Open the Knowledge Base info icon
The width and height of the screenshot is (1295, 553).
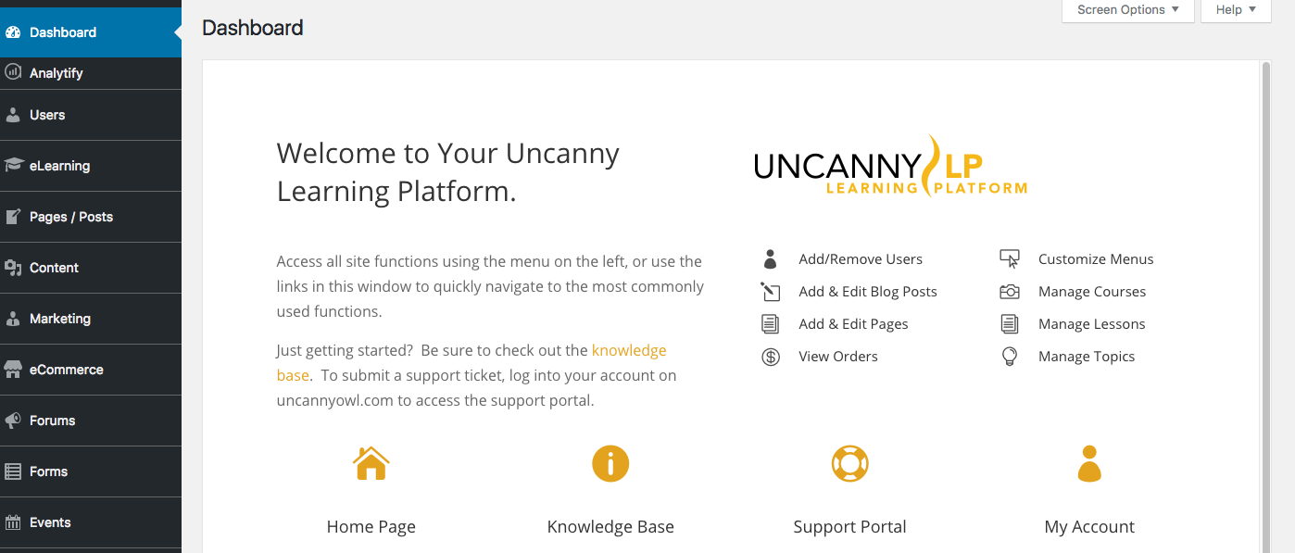point(610,463)
